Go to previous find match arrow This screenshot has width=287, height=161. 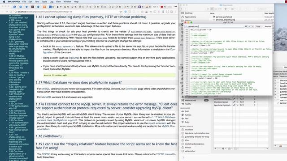[250, 26]
